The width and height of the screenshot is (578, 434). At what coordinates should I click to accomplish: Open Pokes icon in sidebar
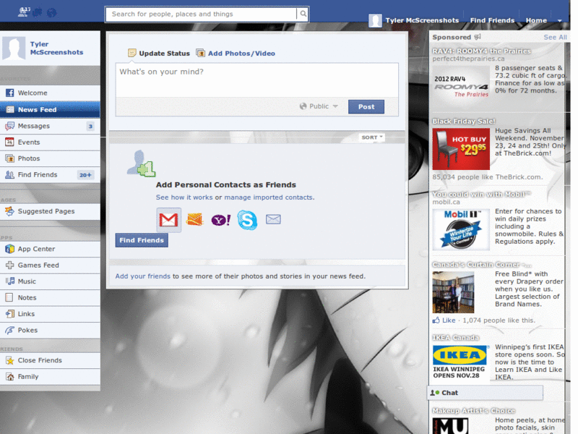[x=9, y=330]
